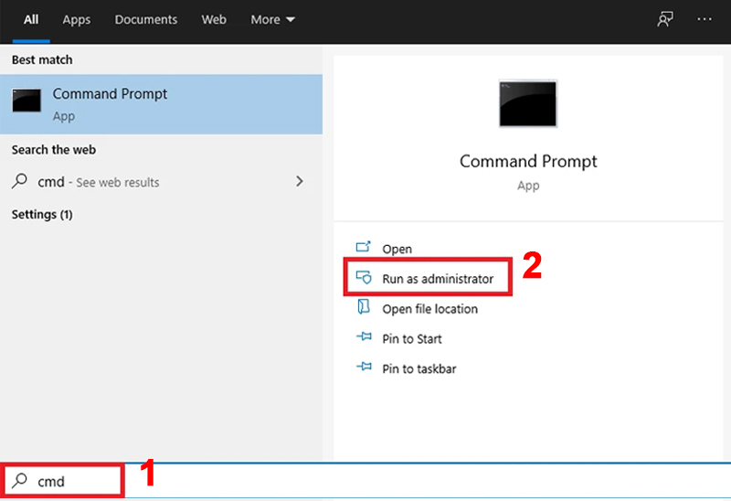
Task: Click Open action for Command Prompt
Action: click(x=397, y=249)
